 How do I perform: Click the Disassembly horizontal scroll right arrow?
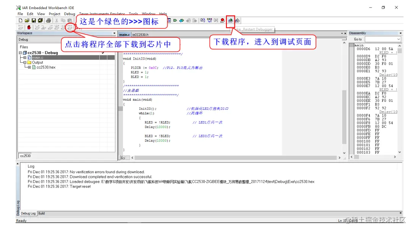395,157
